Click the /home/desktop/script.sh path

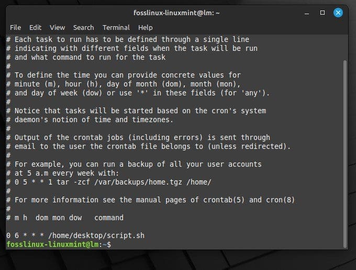coord(96,235)
